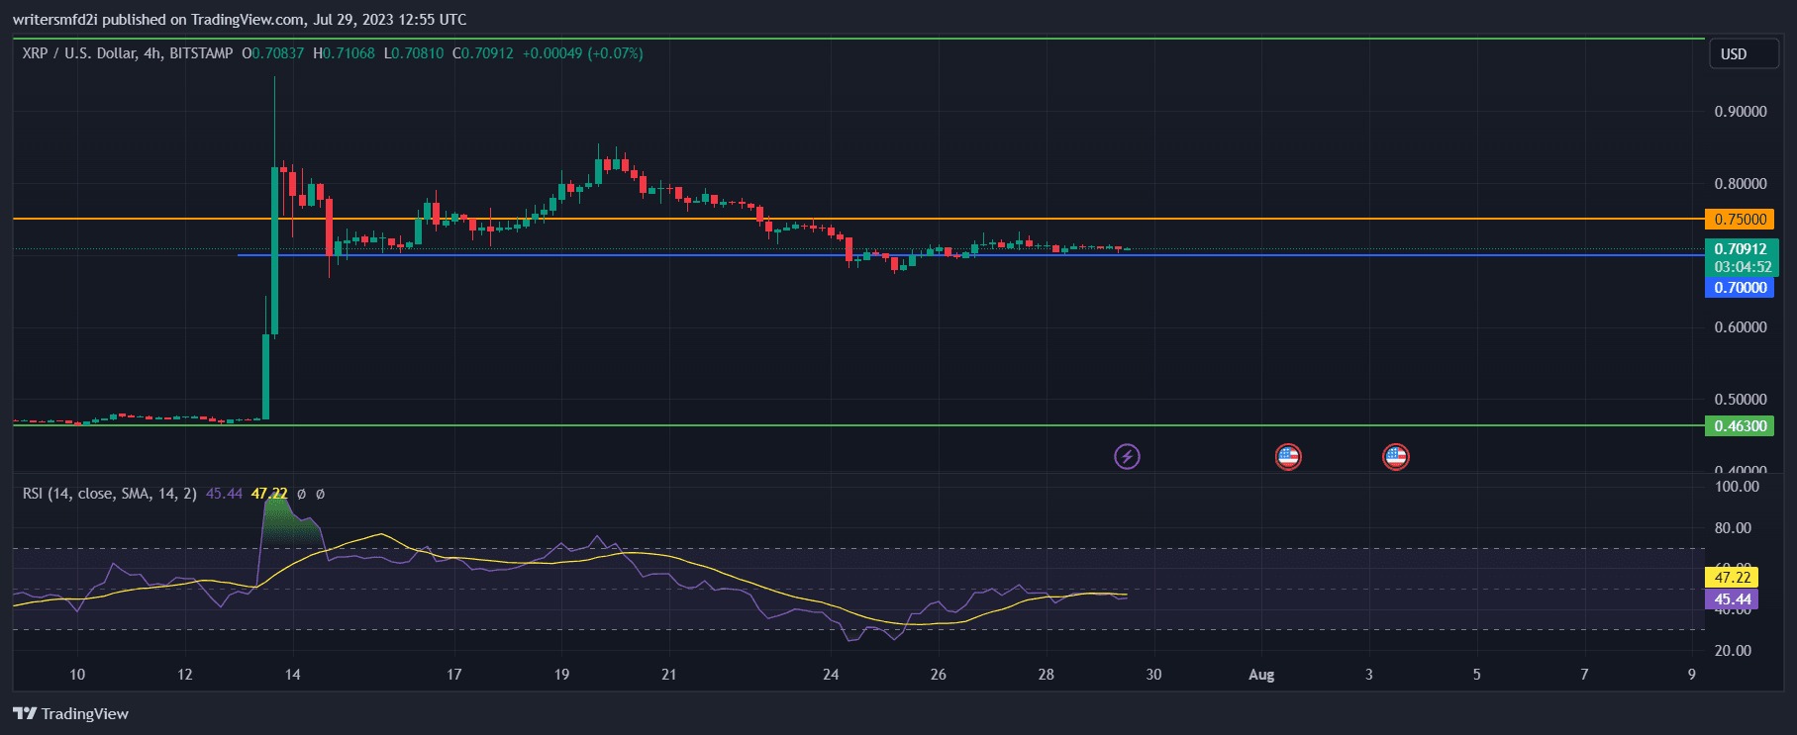
Task: Click the US flag icon nearest Aug
Action: point(1287,456)
